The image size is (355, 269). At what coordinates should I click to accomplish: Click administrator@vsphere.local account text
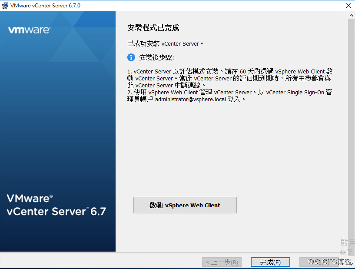pos(190,100)
